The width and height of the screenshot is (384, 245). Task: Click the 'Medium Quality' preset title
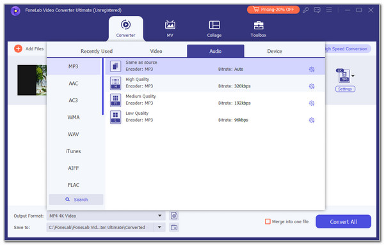tap(141, 96)
